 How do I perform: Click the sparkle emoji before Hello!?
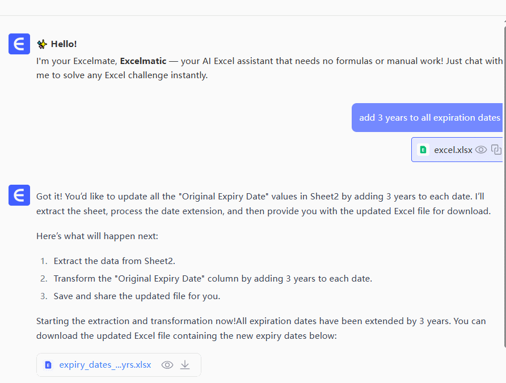coord(42,44)
